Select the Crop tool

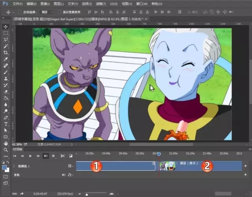point(6,52)
